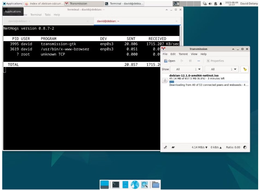This screenshot has height=190, width=260.
Task: Click the 4.14 MB/s download speed
Action: (x=199, y=147)
